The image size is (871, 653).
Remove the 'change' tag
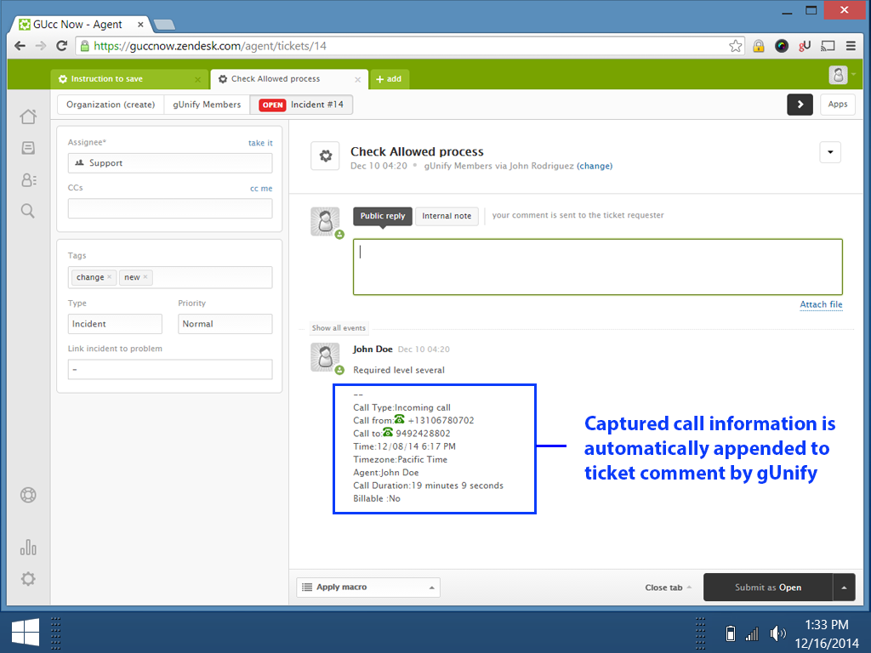pos(110,277)
